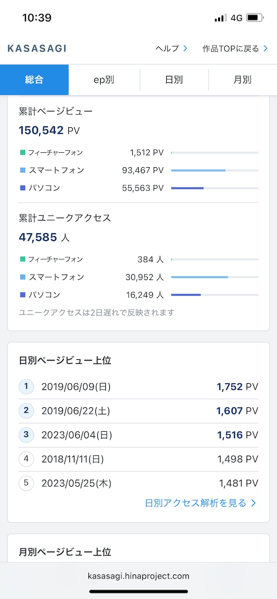Tap the rank 1 circle badge
Viewport: 277px width, 599px height.
pos(26,386)
